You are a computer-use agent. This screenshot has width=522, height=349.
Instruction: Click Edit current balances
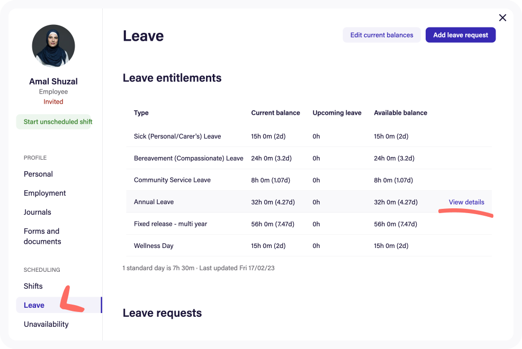(x=381, y=34)
